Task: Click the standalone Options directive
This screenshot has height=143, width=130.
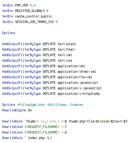Action: tap(9, 33)
